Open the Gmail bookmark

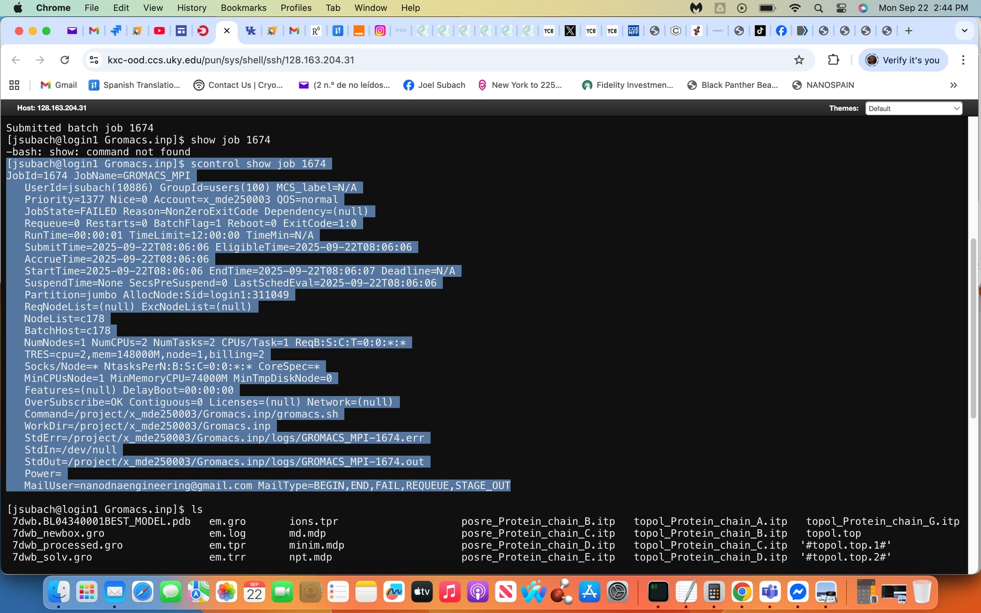coord(59,85)
